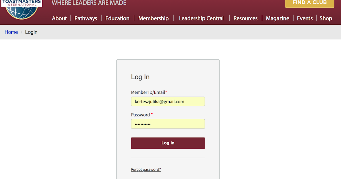The width and height of the screenshot is (341, 179).
Task: Open the Resources menu
Action: pos(246,18)
